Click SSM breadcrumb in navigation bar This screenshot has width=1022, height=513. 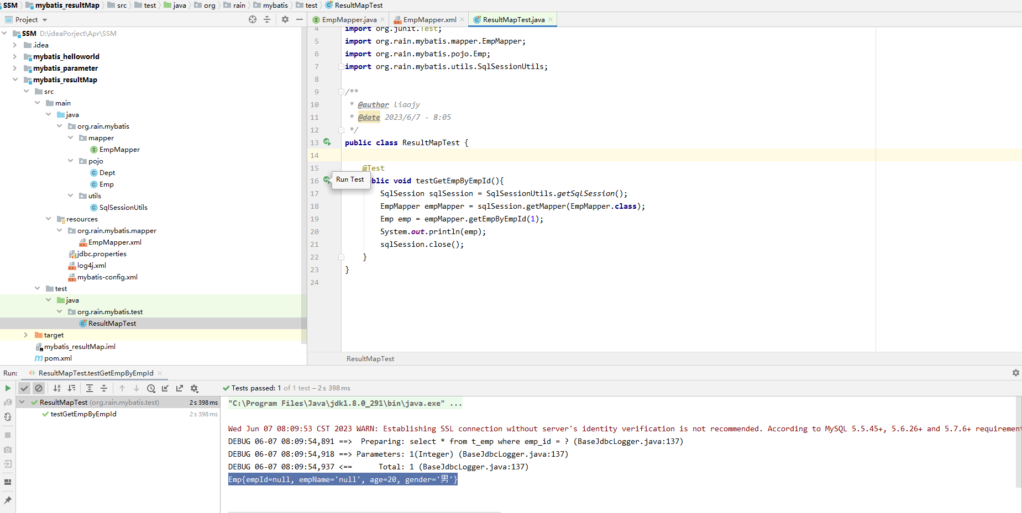point(9,6)
